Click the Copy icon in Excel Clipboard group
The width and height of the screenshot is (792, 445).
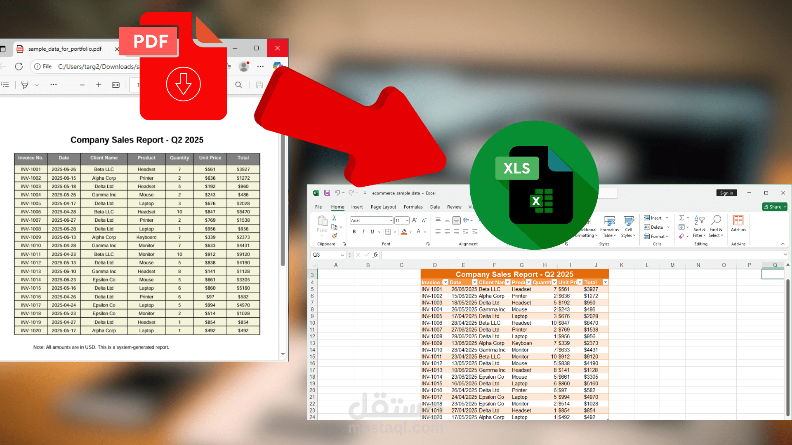point(335,227)
